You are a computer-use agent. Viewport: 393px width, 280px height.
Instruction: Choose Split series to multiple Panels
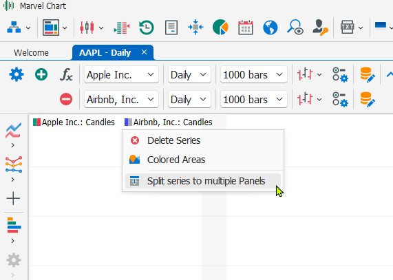pyautogui.click(x=203, y=181)
